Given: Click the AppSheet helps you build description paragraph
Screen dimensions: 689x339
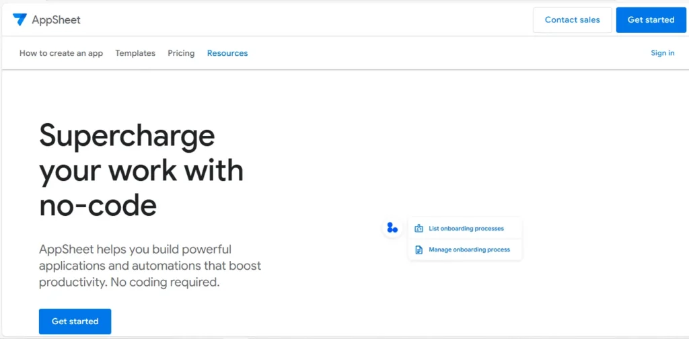Looking at the screenshot, I should (150, 266).
